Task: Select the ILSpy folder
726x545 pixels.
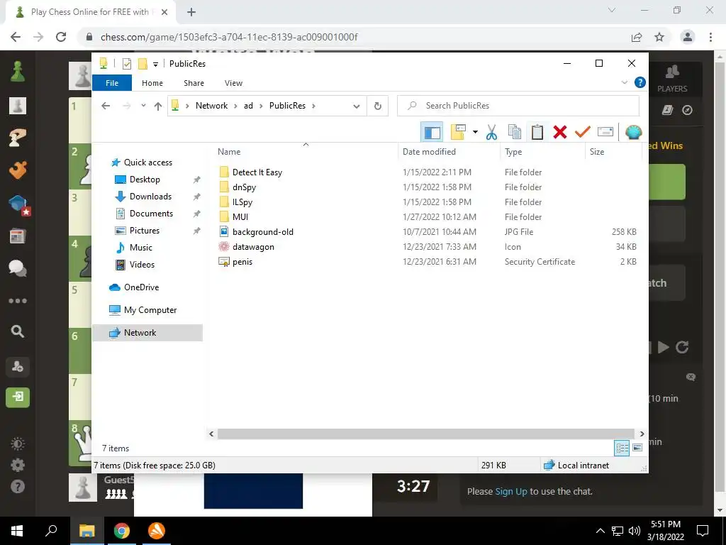Action: tap(242, 202)
